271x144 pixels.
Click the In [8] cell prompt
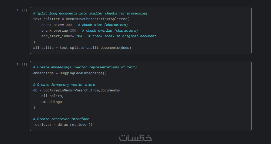click(23, 10)
